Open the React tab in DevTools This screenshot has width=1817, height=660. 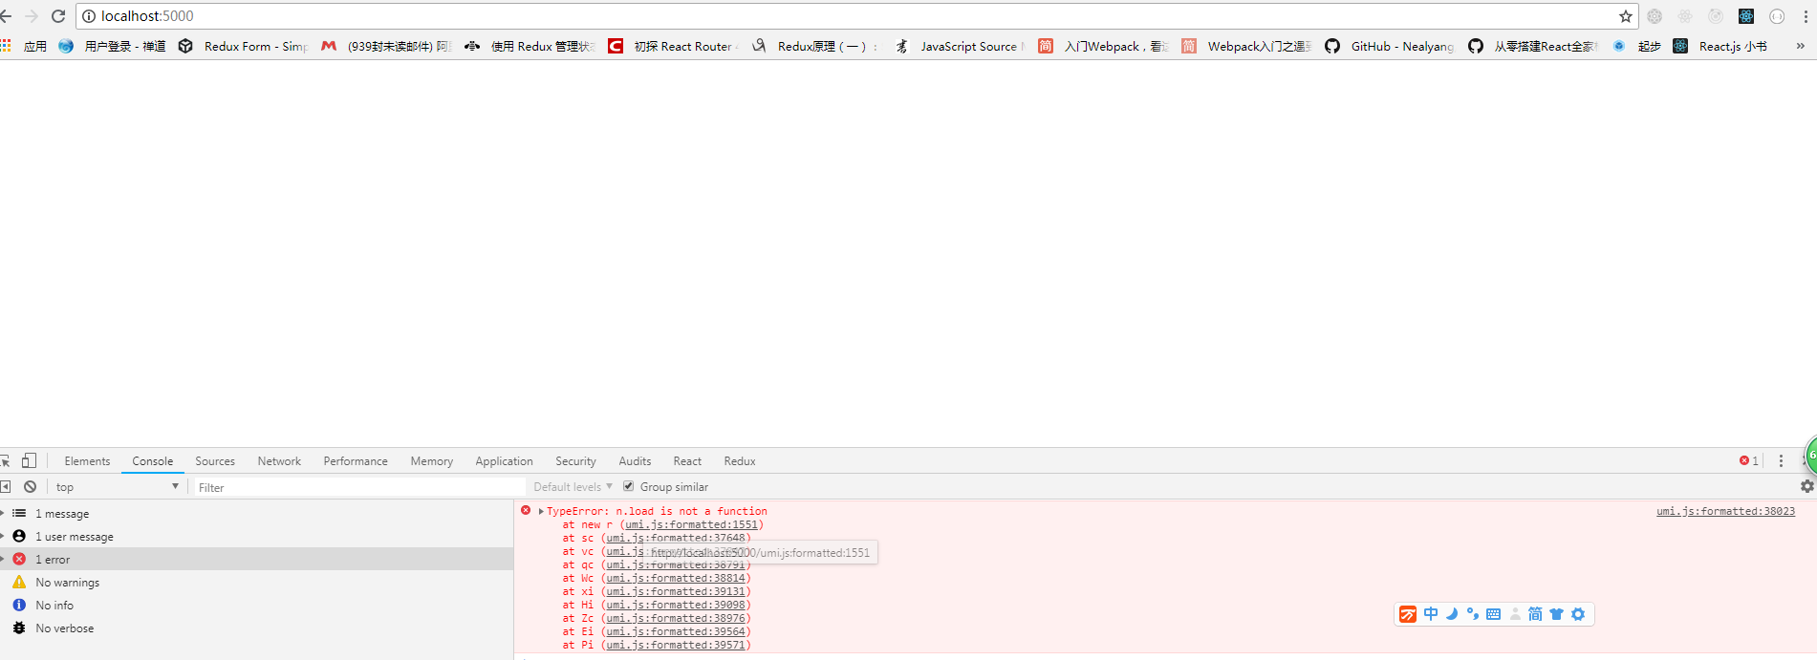(687, 461)
